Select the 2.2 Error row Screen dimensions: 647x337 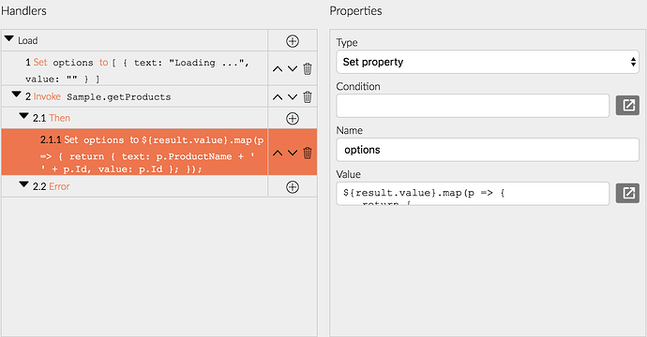134,186
